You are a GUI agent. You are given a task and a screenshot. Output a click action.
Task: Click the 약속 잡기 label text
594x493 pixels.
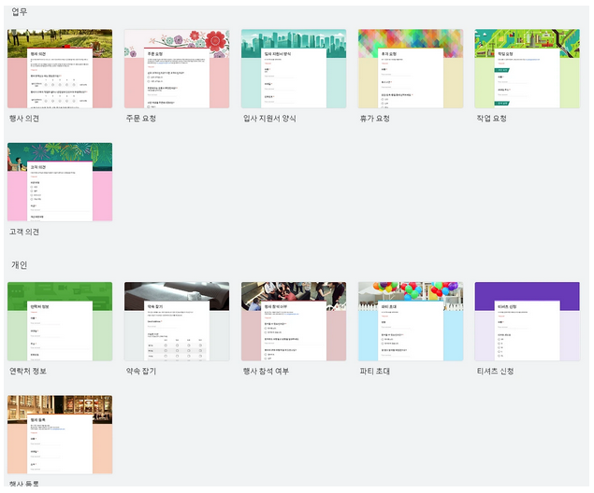pos(140,372)
